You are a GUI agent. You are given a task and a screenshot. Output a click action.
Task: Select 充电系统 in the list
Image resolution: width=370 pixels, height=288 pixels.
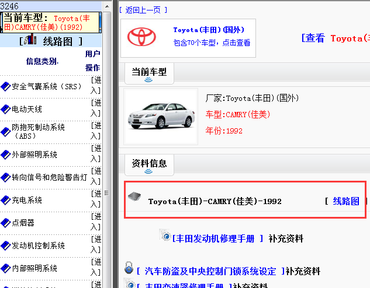tap(27, 200)
